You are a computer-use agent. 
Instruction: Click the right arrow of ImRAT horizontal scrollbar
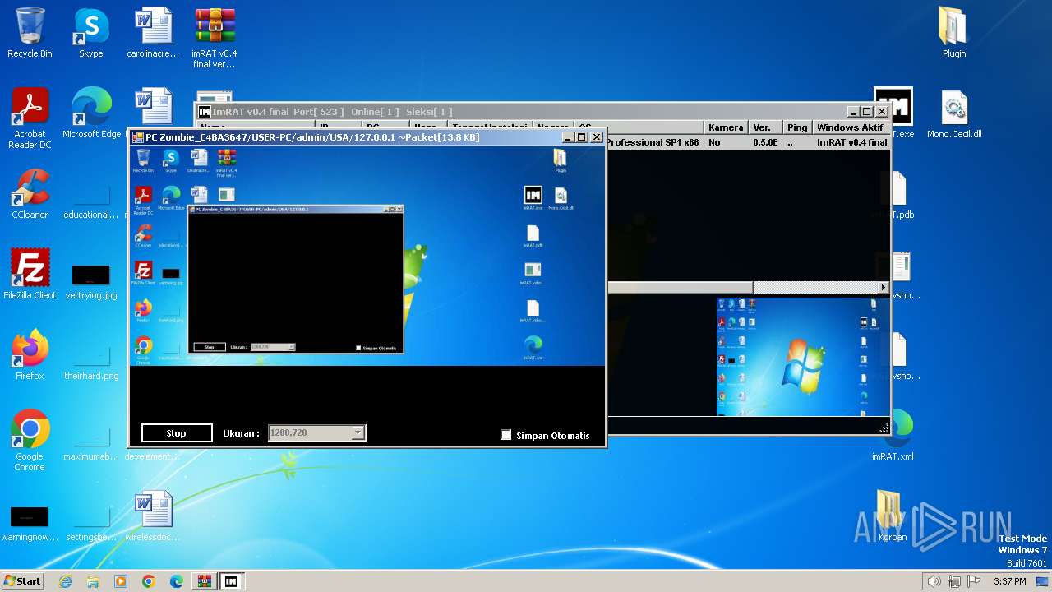point(884,288)
